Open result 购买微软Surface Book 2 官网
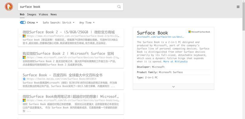The image size is (245, 119). tap(68, 54)
